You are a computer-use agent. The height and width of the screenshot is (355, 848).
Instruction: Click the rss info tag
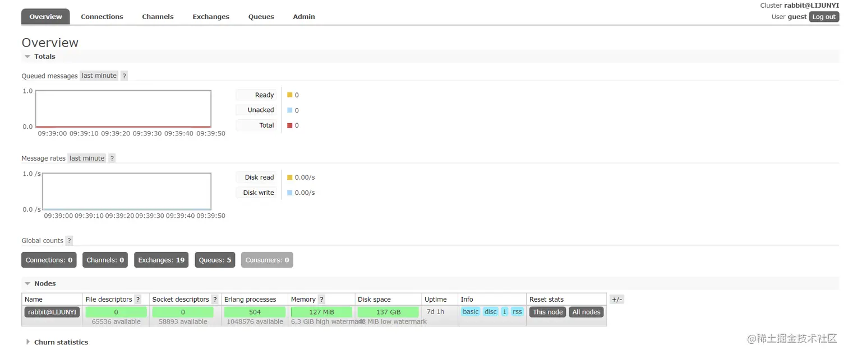pyautogui.click(x=517, y=312)
